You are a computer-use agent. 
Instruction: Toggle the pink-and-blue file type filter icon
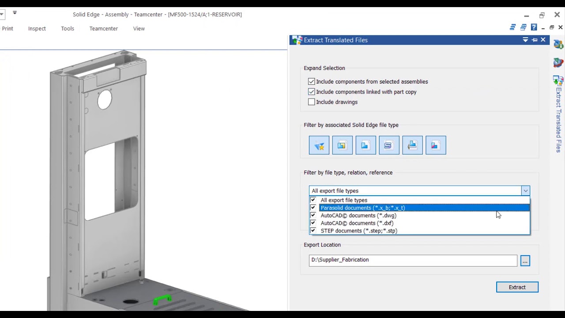(x=436, y=145)
